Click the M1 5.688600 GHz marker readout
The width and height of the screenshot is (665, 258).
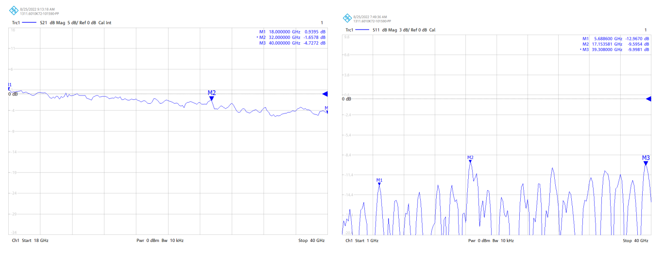click(x=615, y=38)
